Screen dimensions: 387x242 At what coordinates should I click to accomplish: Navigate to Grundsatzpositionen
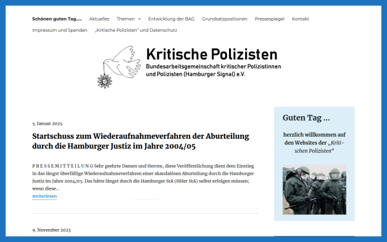[x=224, y=19]
